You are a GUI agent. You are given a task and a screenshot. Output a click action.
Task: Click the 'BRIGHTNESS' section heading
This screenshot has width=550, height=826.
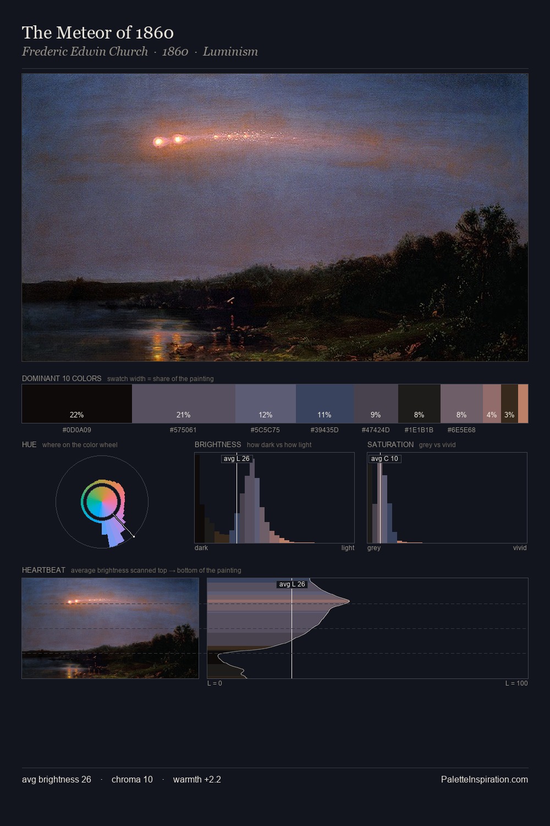pyautogui.click(x=218, y=444)
